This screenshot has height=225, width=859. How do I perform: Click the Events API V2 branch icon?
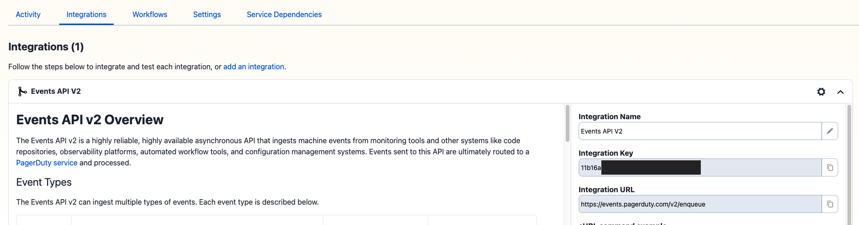coord(22,91)
